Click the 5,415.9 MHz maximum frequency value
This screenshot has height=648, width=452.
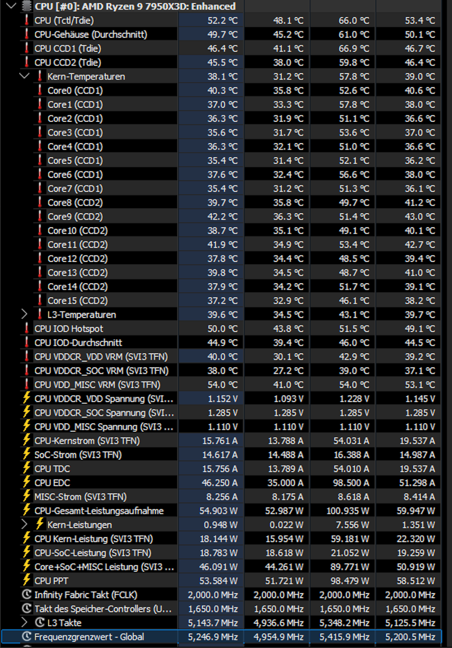(x=345, y=637)
